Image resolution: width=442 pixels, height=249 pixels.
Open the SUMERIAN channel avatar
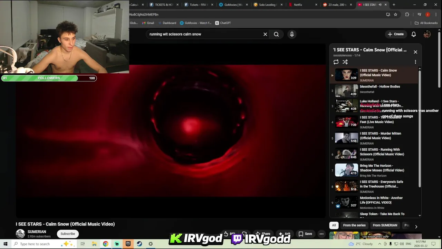(20, 234)
